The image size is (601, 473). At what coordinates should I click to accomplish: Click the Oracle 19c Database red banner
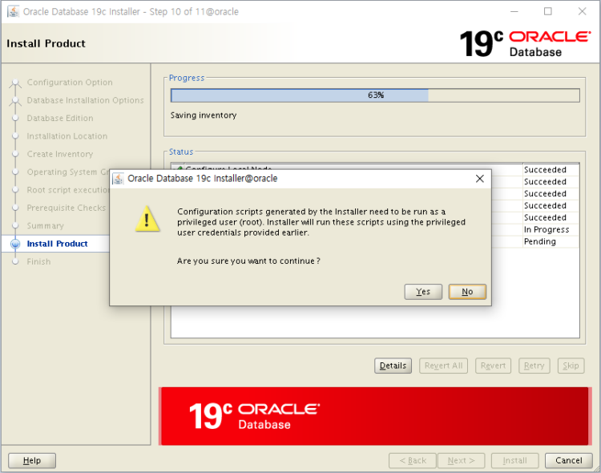click(375, 416)
